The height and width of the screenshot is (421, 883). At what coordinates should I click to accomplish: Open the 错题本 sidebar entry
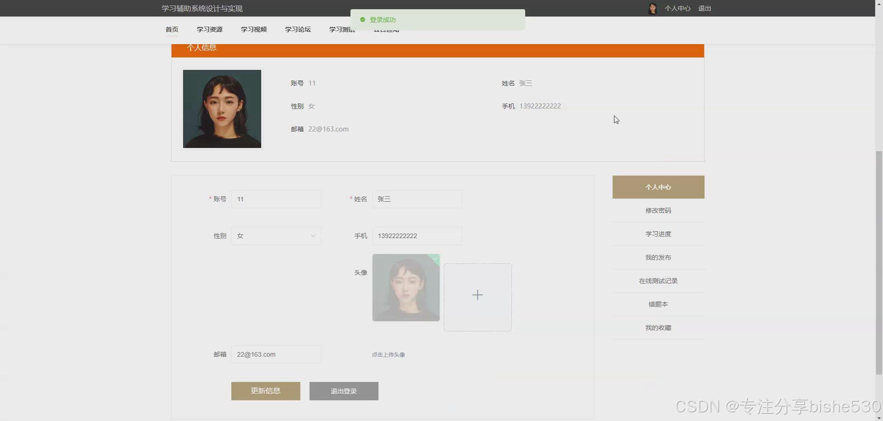(x=658, y=304)
